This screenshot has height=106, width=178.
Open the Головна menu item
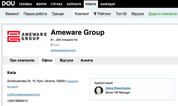(x=25, y=4)
